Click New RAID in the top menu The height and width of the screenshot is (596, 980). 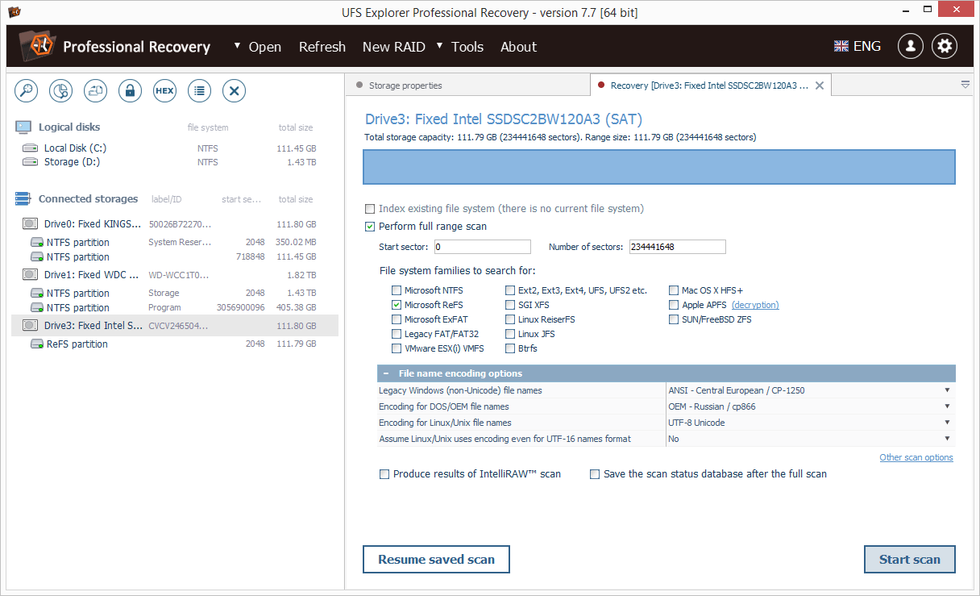(x=393, y=47)
